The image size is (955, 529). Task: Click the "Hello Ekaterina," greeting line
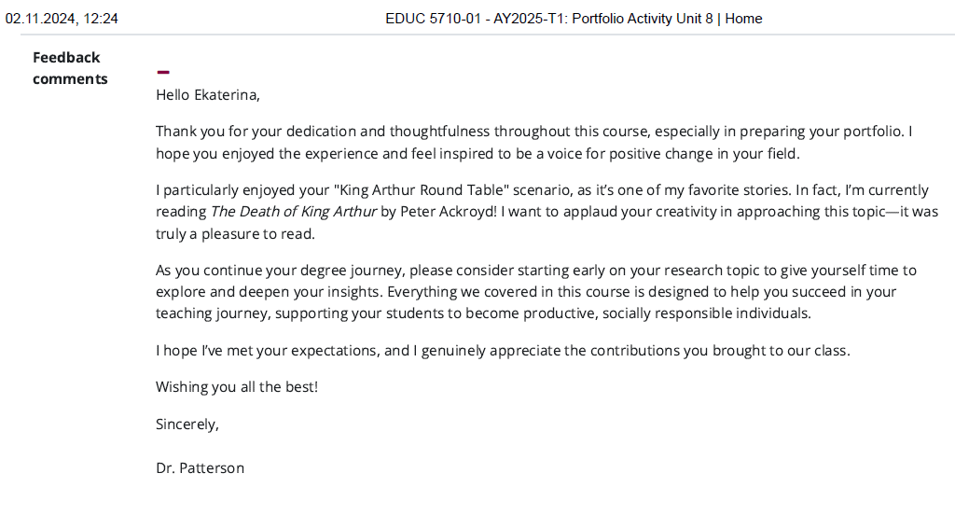coord(208,94)
